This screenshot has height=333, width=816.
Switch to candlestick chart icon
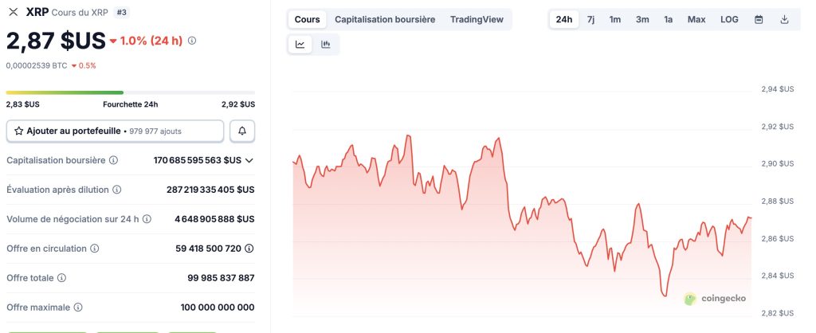coord(326,45)
